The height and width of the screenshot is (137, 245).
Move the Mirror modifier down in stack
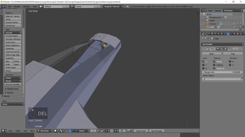(237, 49)
